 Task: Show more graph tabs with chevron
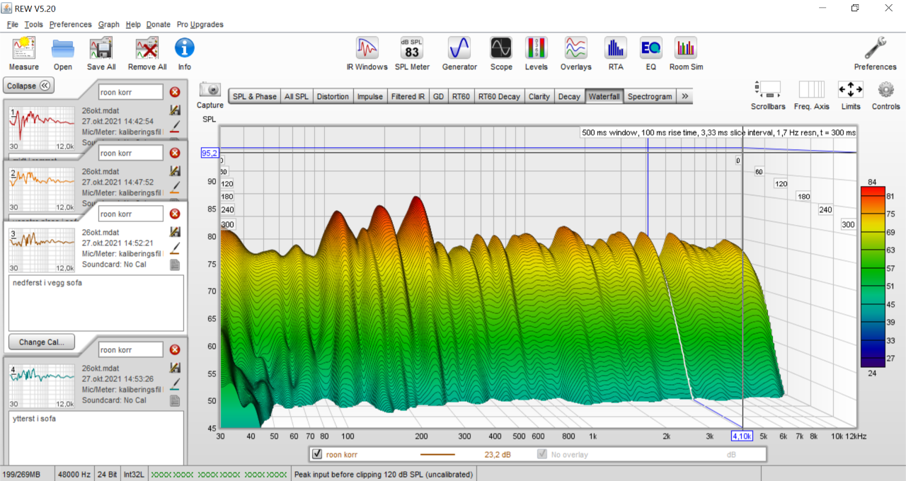pyautogui.click(x=685, y=97)
